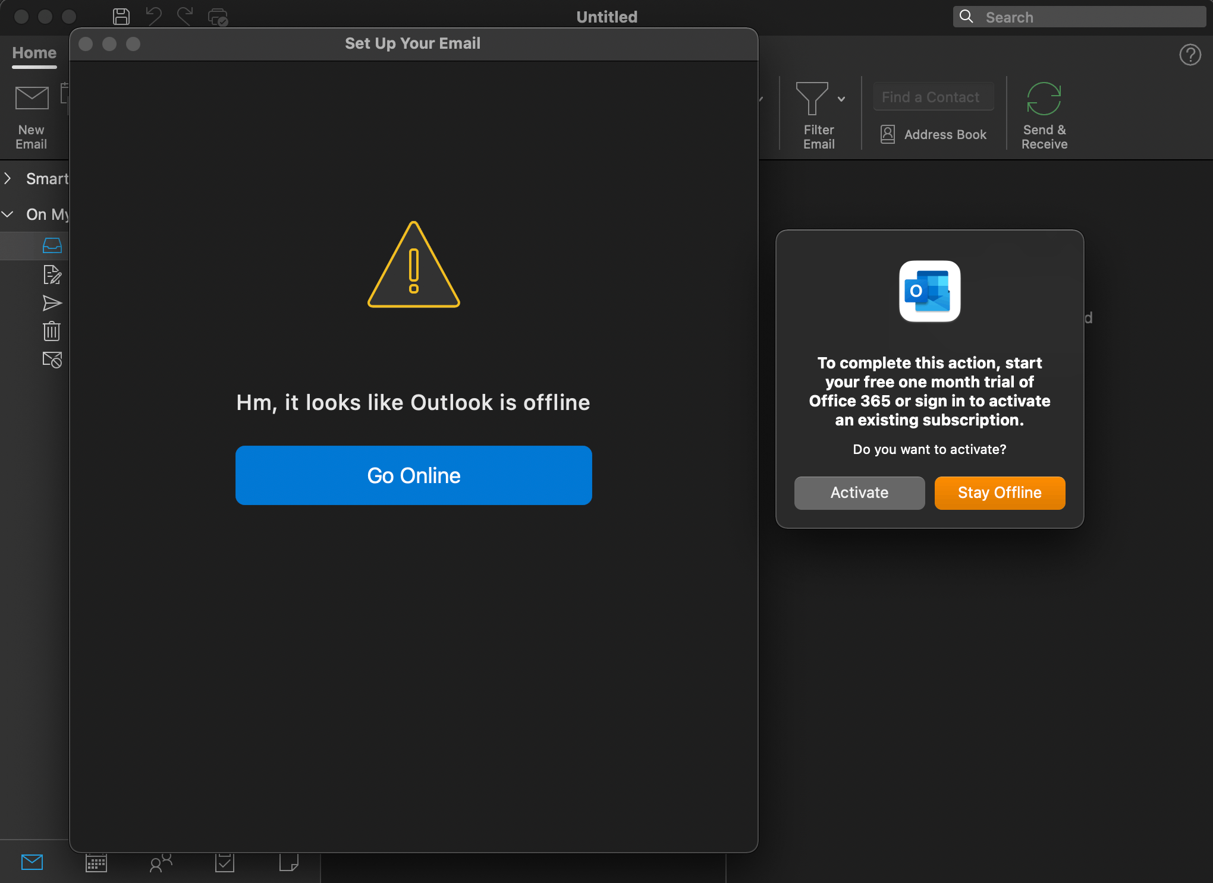Click the Go Online button
This screenshot has width=1213, height=883.
click(x=414, y=475)
